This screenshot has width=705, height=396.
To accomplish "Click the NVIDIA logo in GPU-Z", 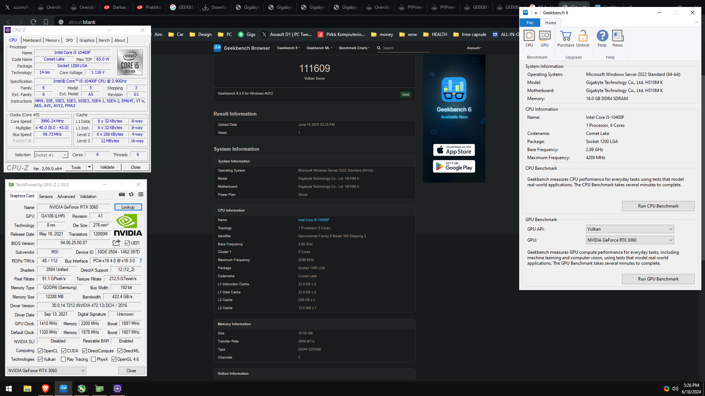I will (127, 225).
